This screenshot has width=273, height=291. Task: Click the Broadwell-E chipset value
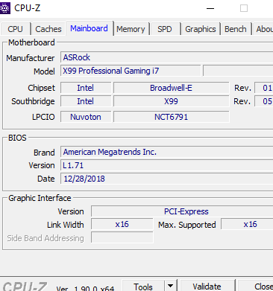171,88
